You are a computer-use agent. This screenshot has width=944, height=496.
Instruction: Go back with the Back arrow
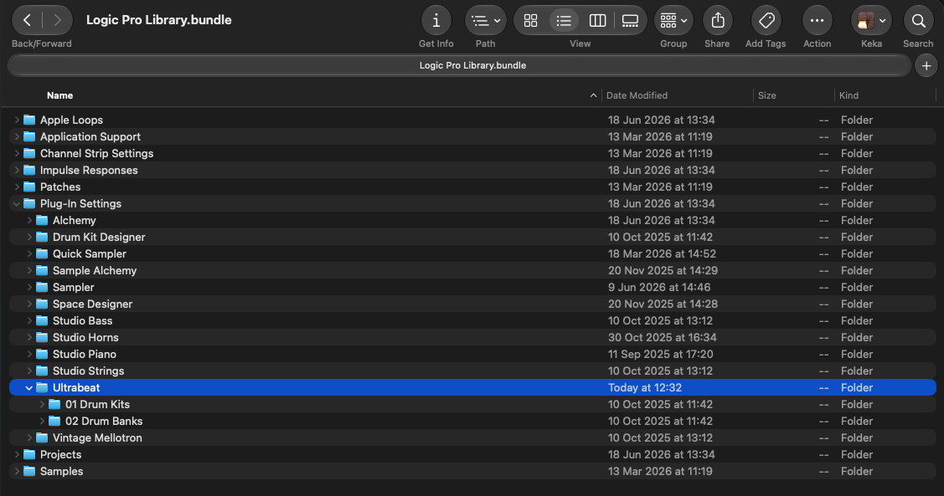coord(27,20)
